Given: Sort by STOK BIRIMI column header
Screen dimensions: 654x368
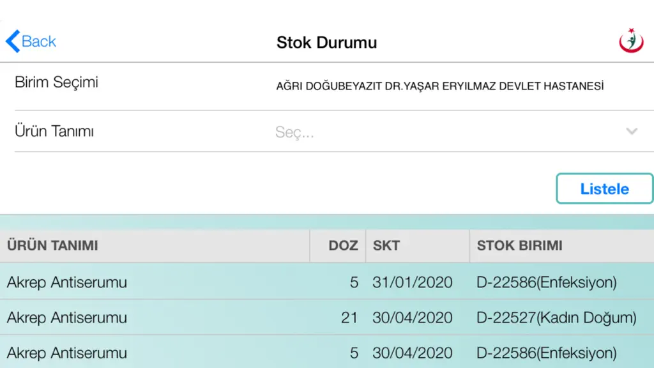Looking at the screenshot, I should (519, 245).
